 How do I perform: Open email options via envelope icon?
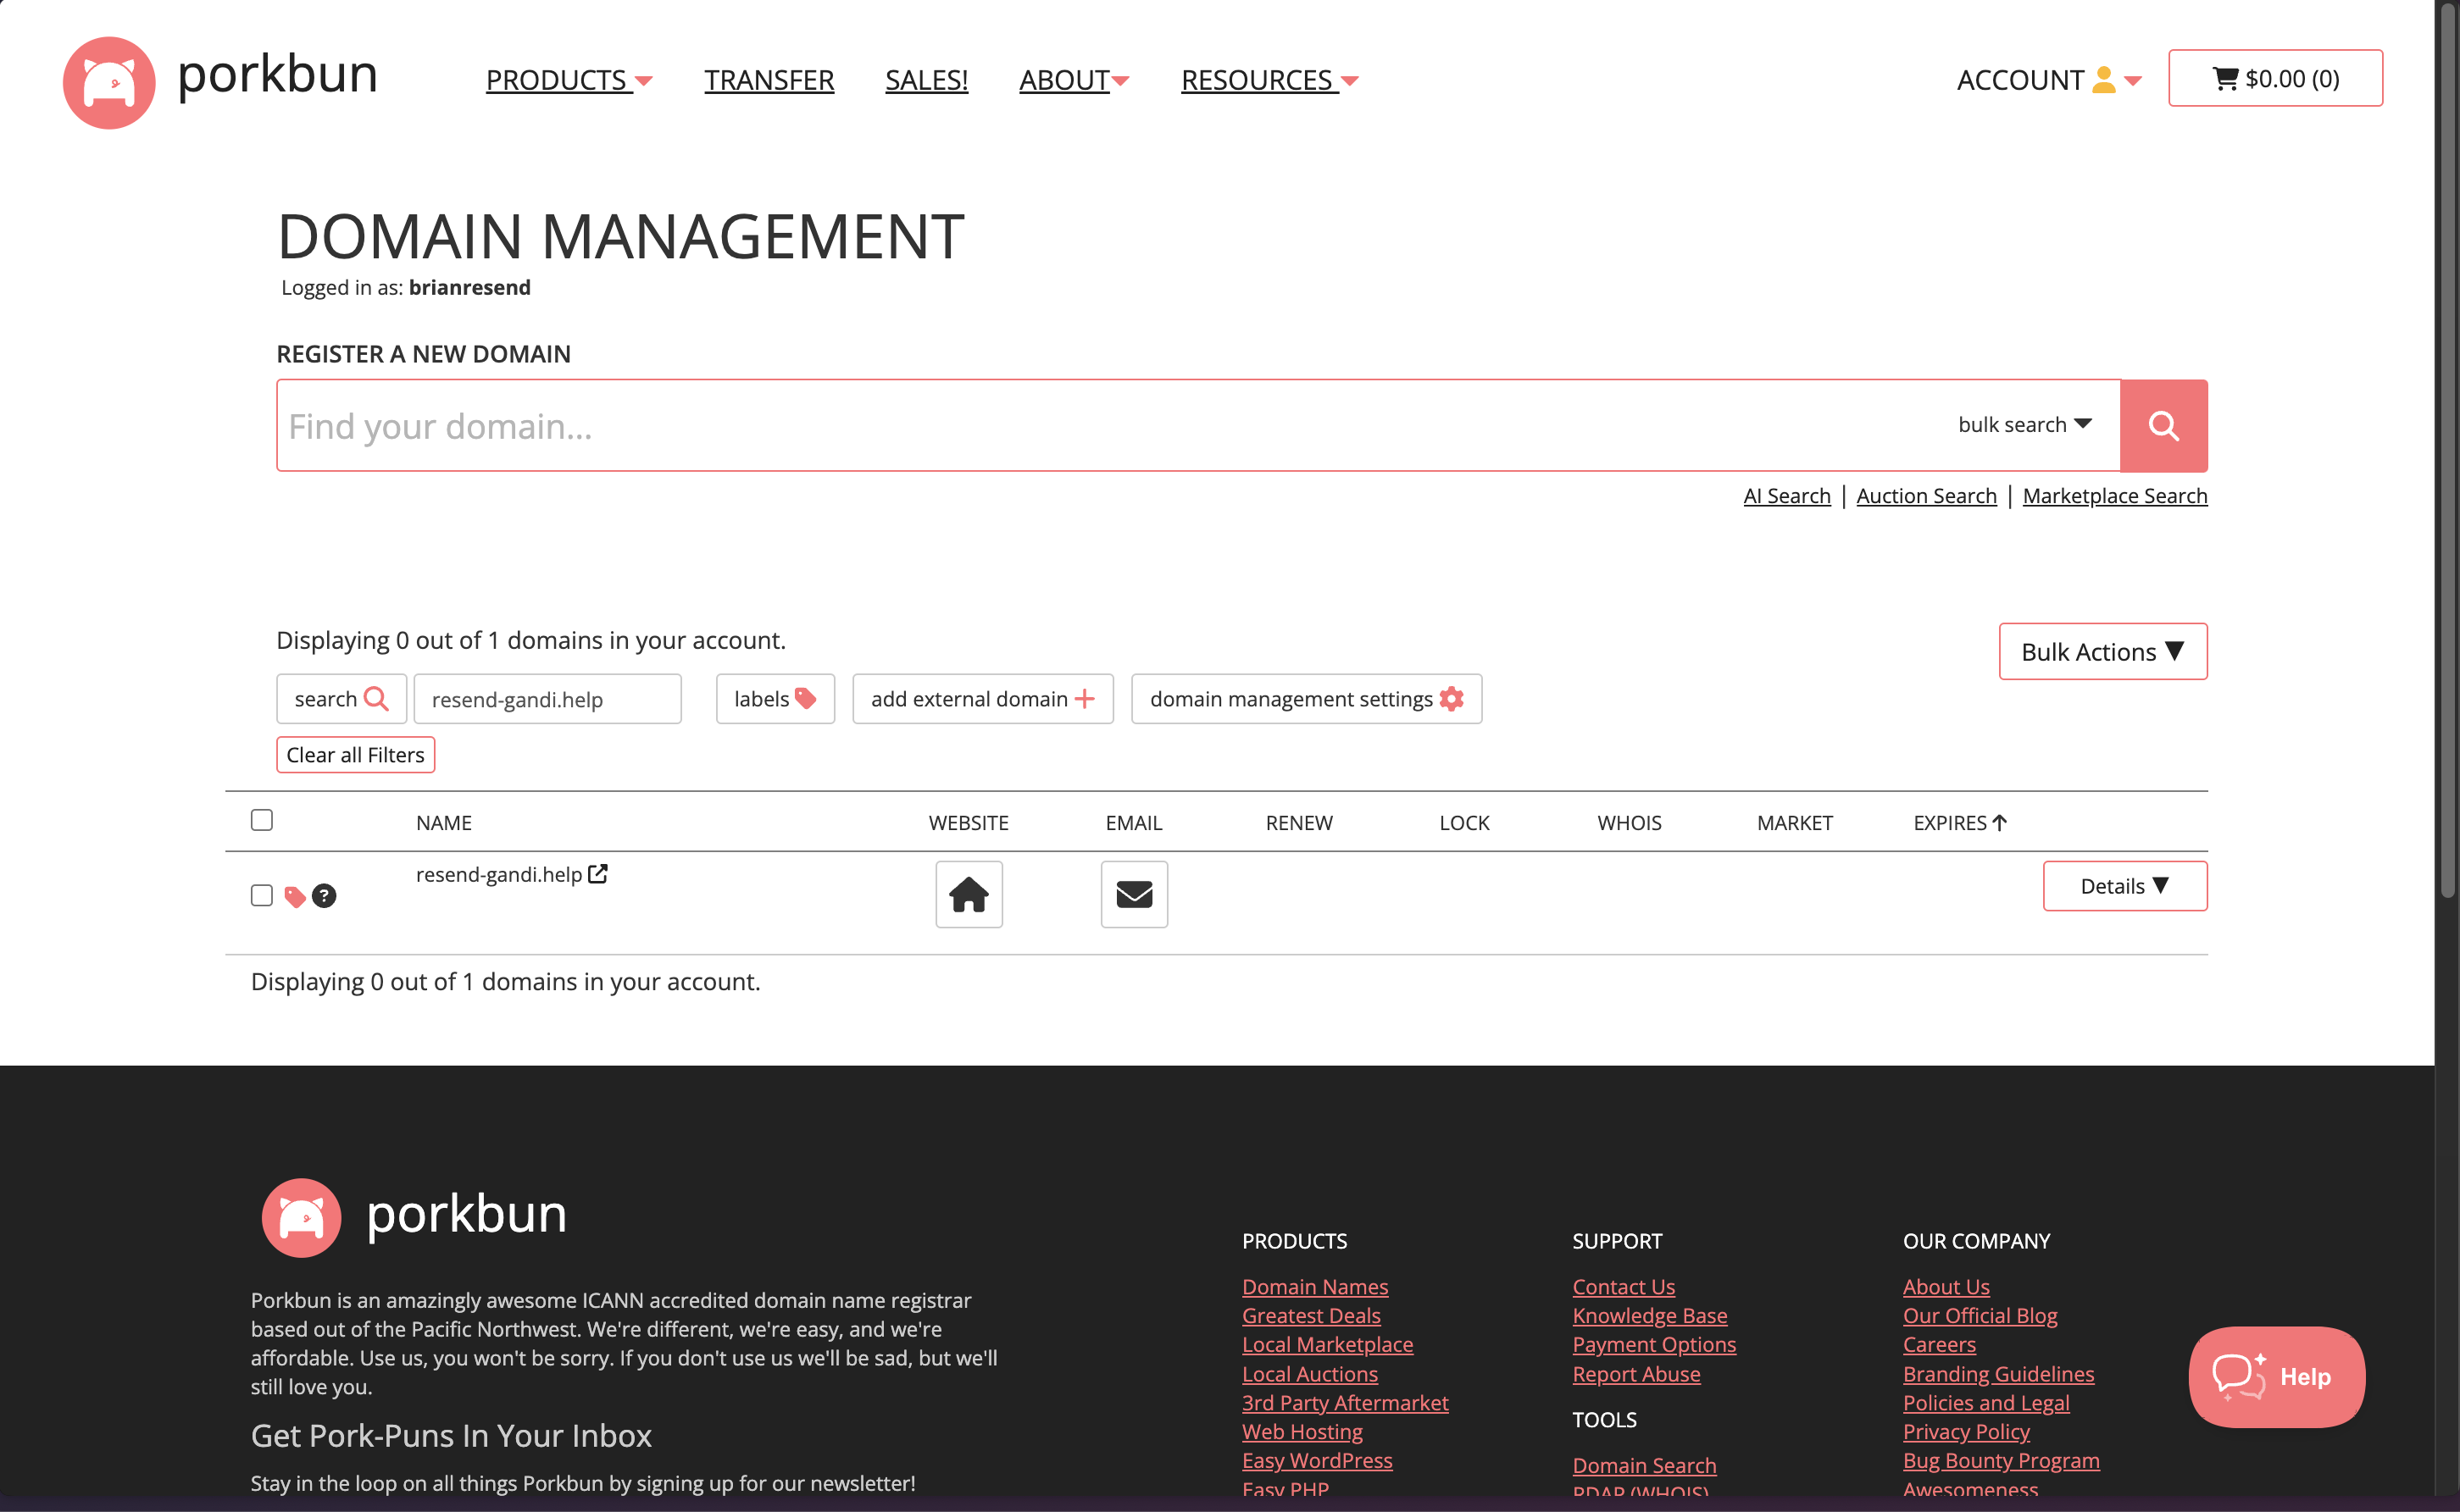tap(1134, 894)
